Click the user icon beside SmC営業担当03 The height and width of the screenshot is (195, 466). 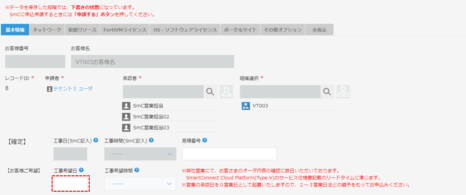point(126,128)
